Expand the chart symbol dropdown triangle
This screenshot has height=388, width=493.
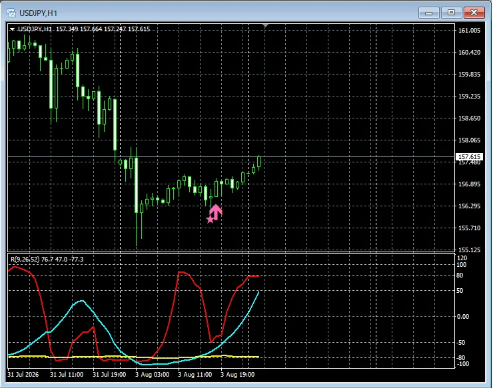pos(12,29)
